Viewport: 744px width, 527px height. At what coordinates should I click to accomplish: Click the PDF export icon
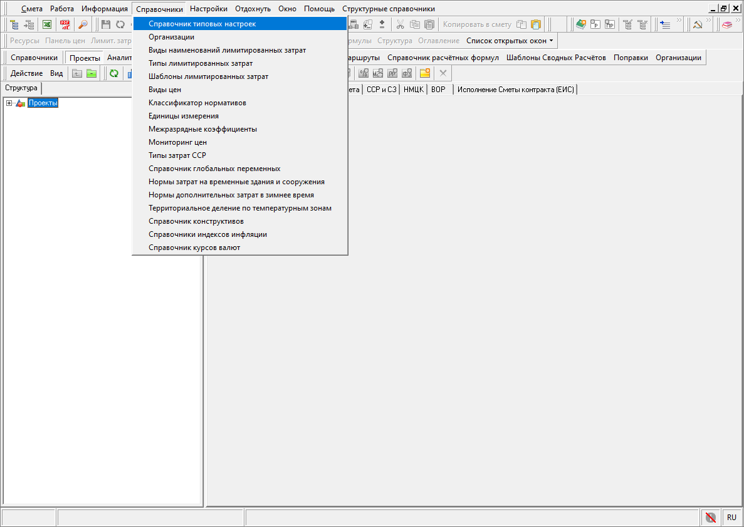tap(65, 24)
